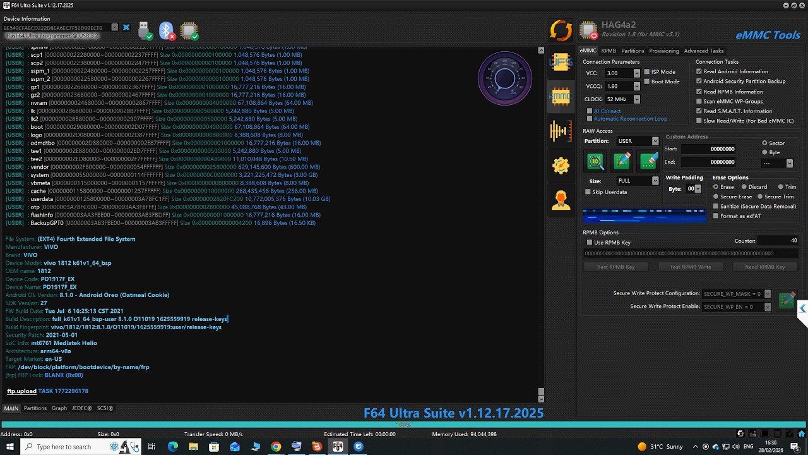
Task: Click the cyan bottom progress bar
Action: pos(403,425)
